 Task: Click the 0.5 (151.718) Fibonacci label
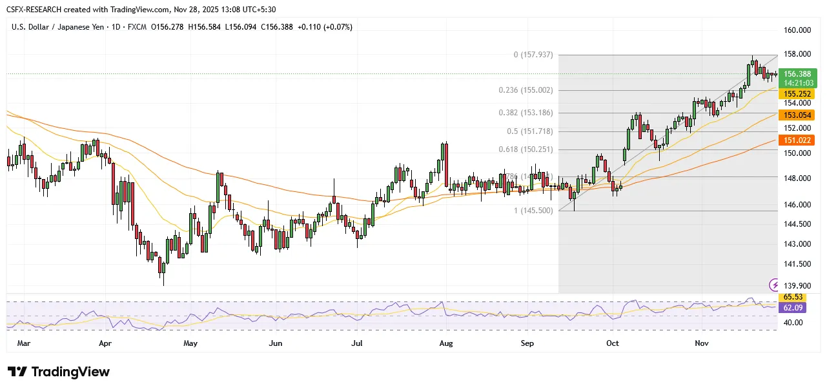(530, 131)
